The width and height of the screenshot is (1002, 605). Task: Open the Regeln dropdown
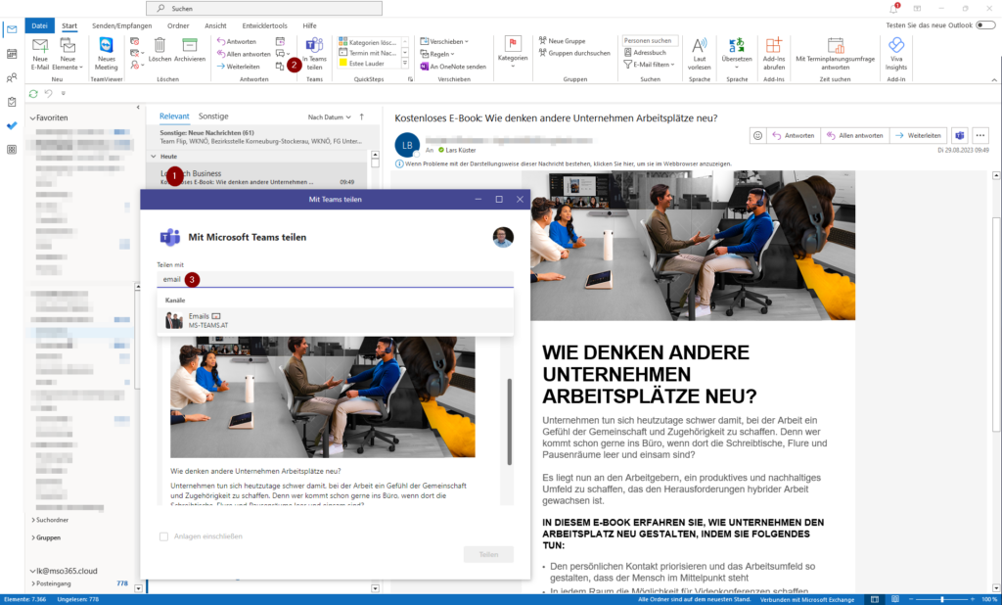[437, 54]
